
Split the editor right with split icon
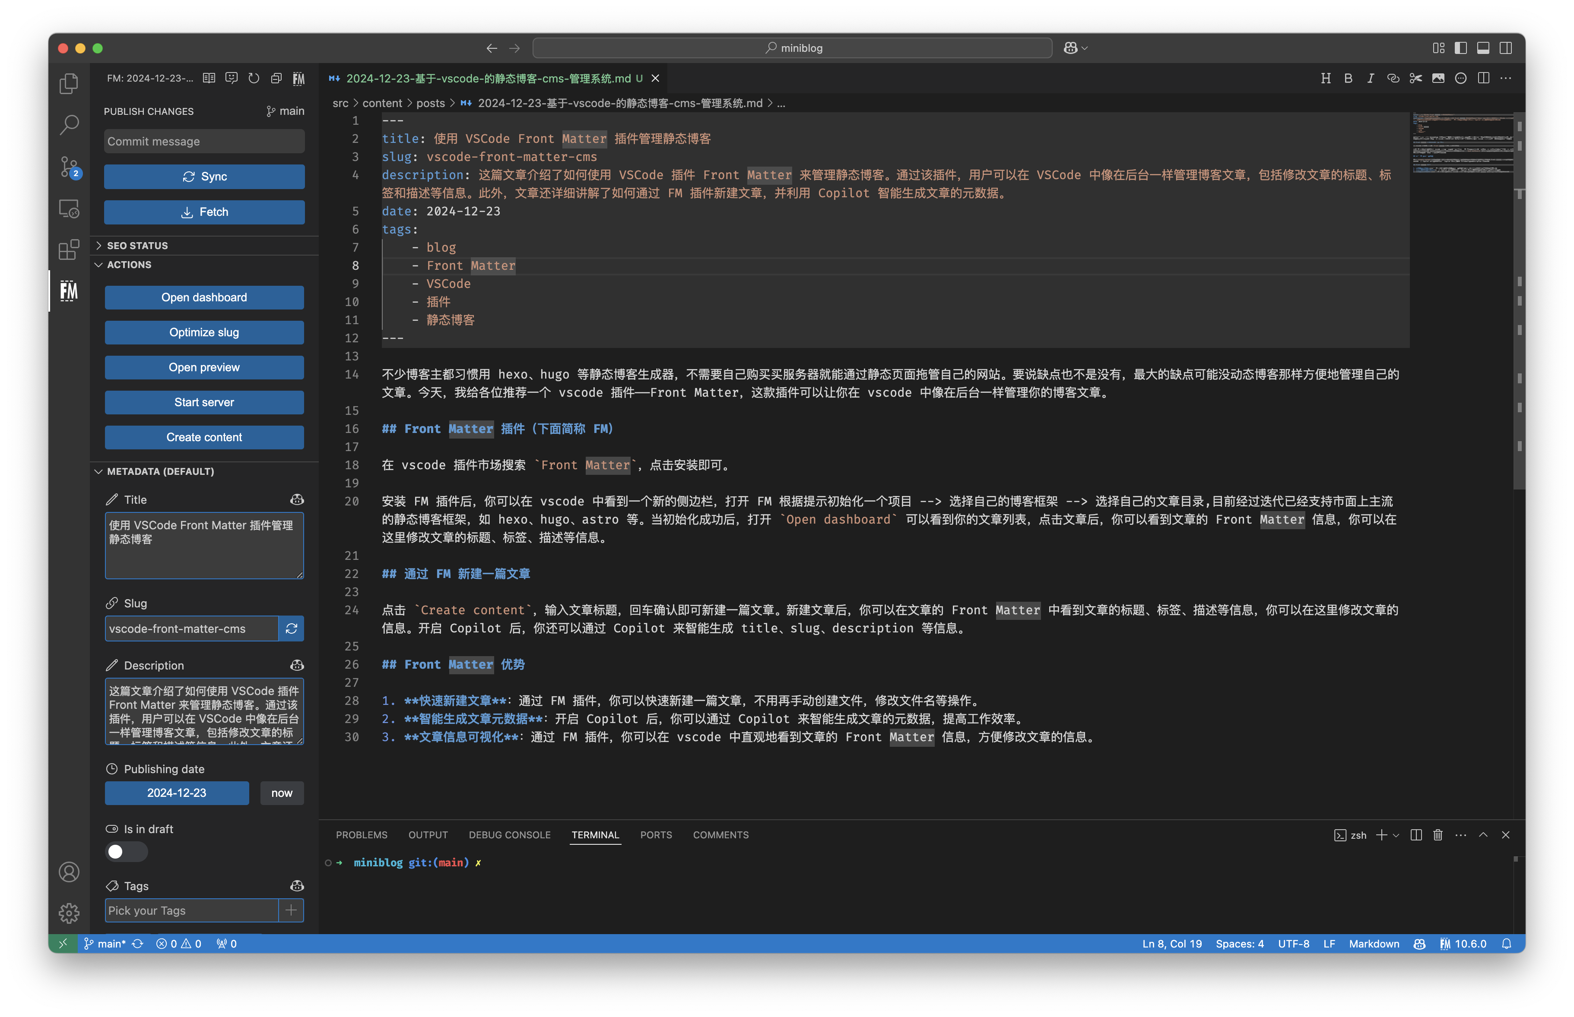click(x=1483, y=79)
